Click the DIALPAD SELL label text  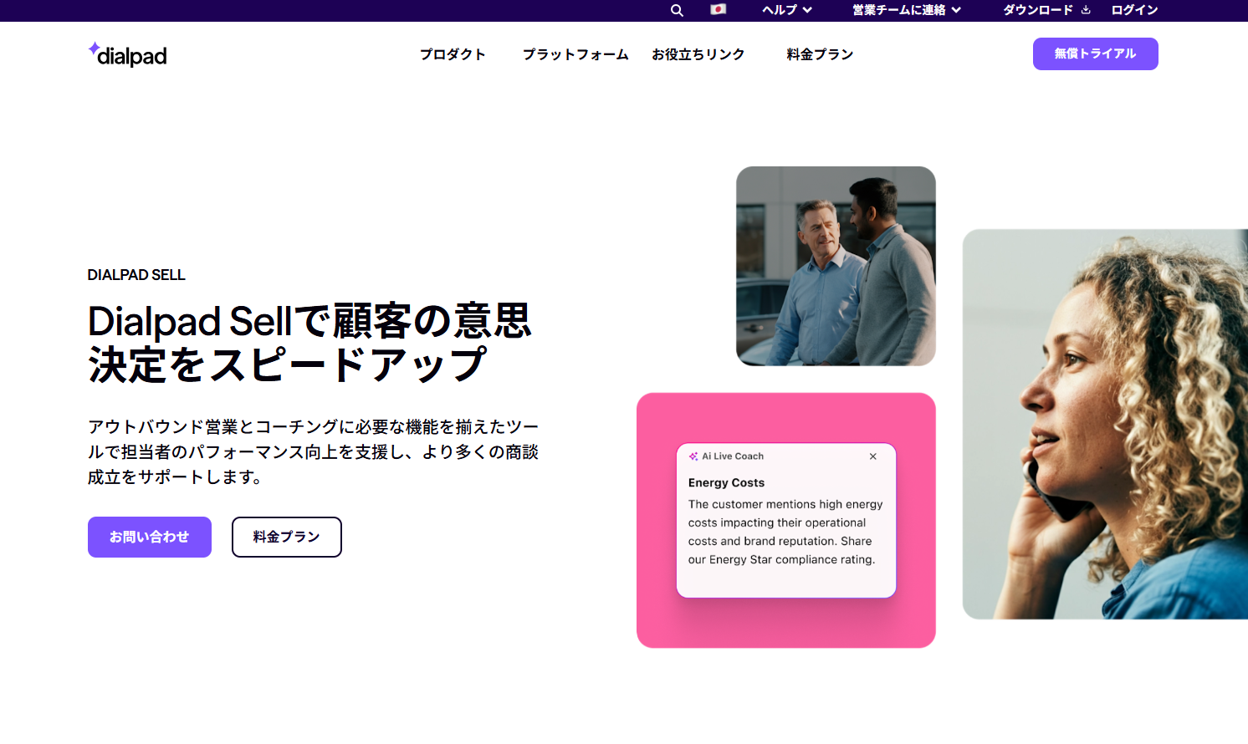[136, 275]
